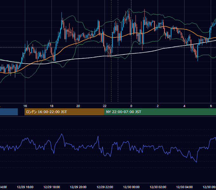Click the 22 hour label on chart axis

pos(105,106)
